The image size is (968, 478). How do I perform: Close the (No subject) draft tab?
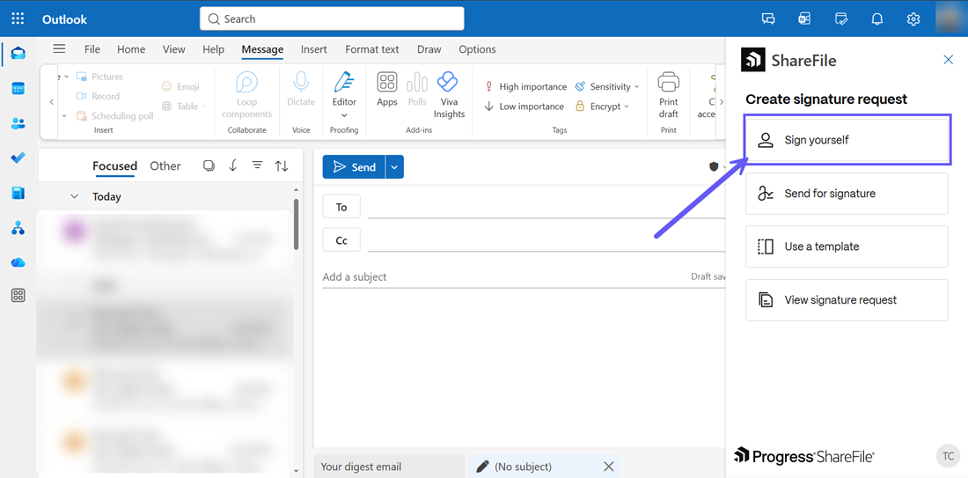coord(609,467)
